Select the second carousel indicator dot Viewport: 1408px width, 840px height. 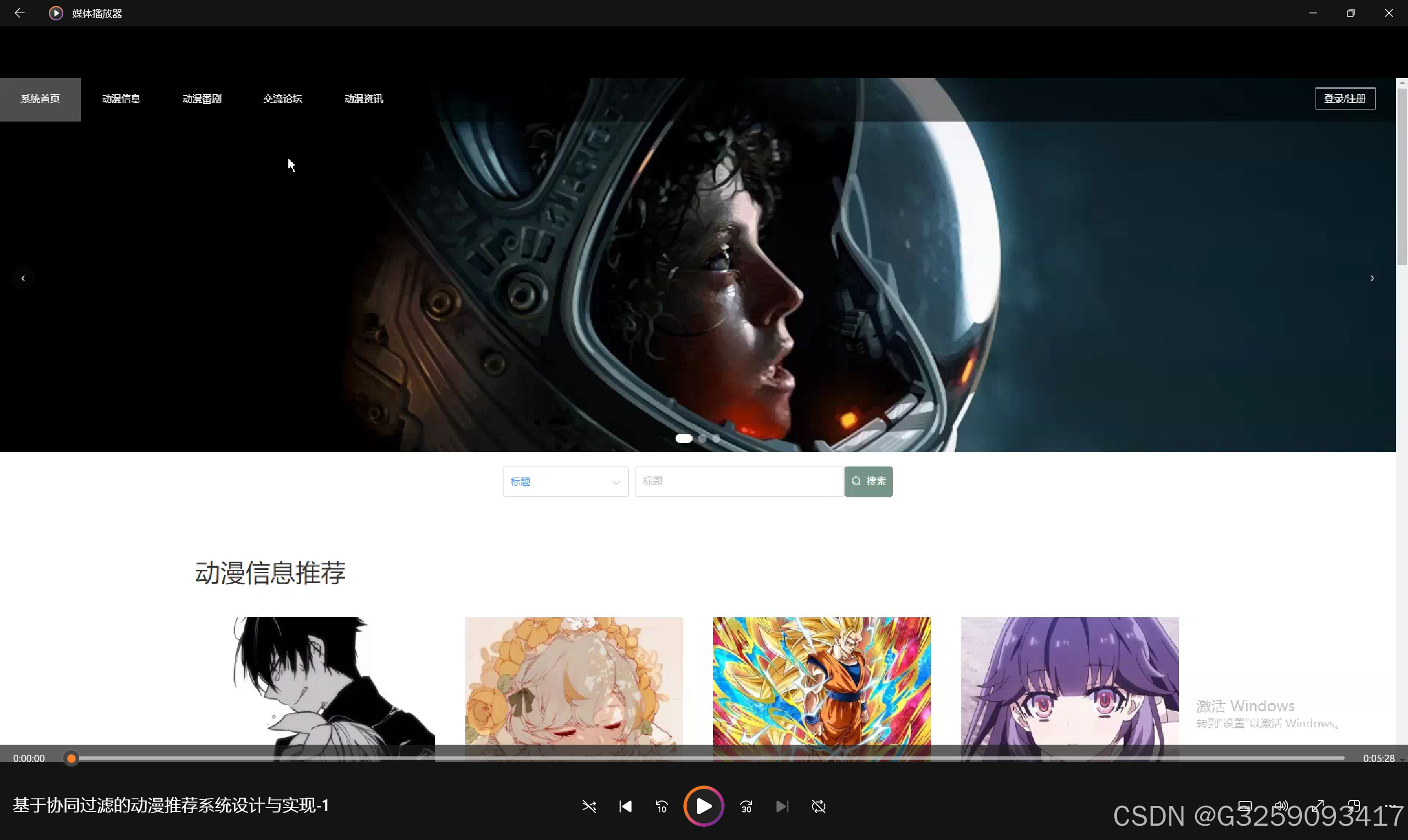(x=702, y=438)
